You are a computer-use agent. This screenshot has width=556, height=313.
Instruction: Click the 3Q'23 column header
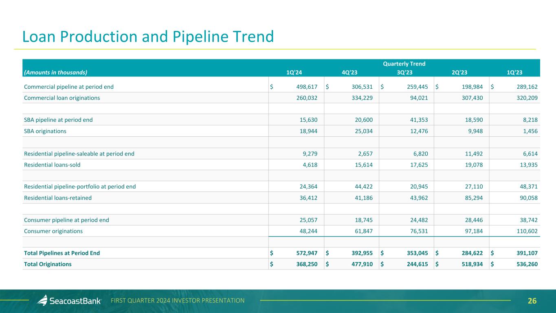pyautogui.click(x=404, y=72)
